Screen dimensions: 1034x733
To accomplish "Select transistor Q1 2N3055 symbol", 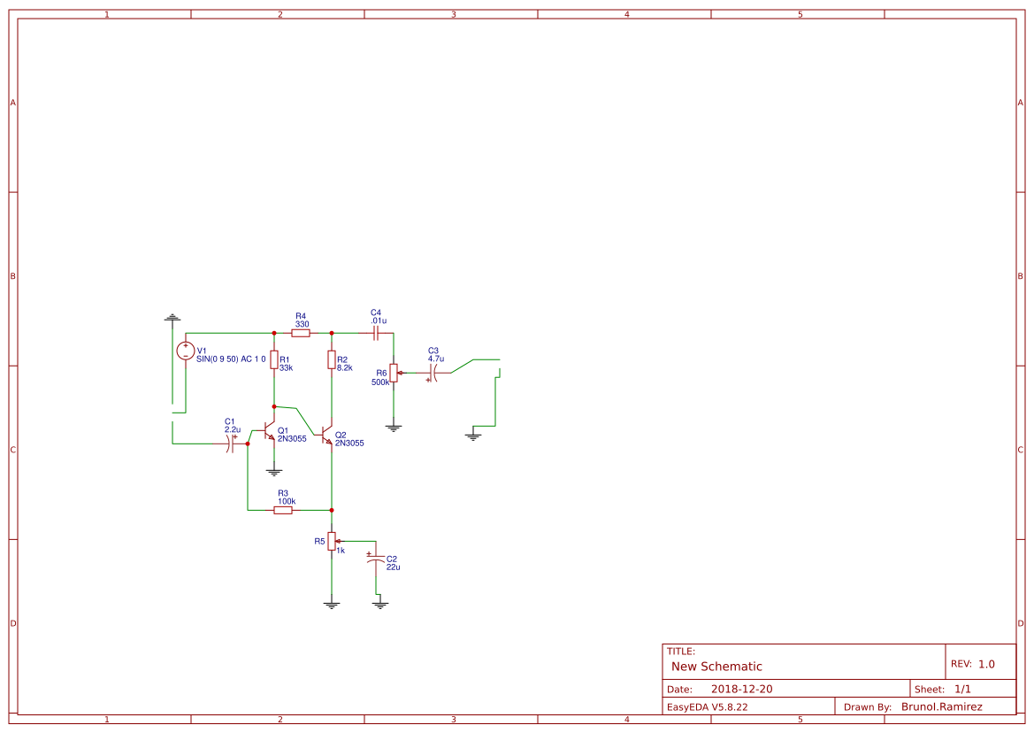I will tap(267, 432).
